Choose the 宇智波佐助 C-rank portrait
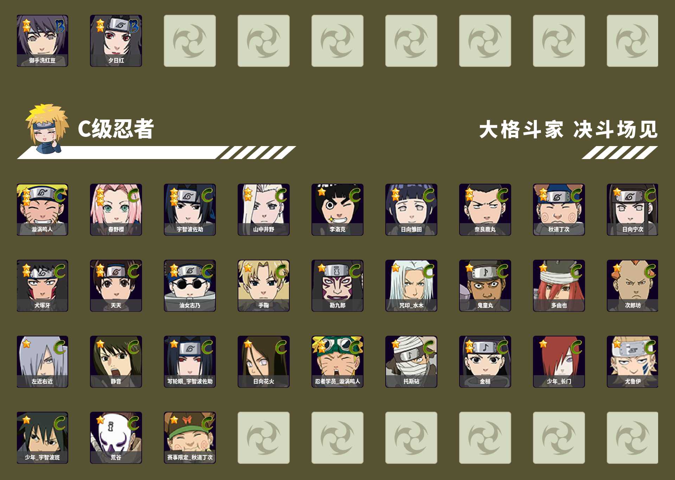Screen dimensions: 675x480 click(190, 209)
